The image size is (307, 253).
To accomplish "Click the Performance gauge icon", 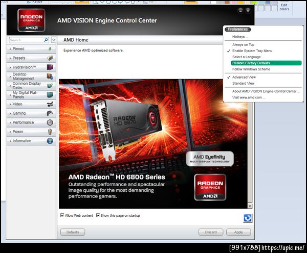I will (50, 122).
